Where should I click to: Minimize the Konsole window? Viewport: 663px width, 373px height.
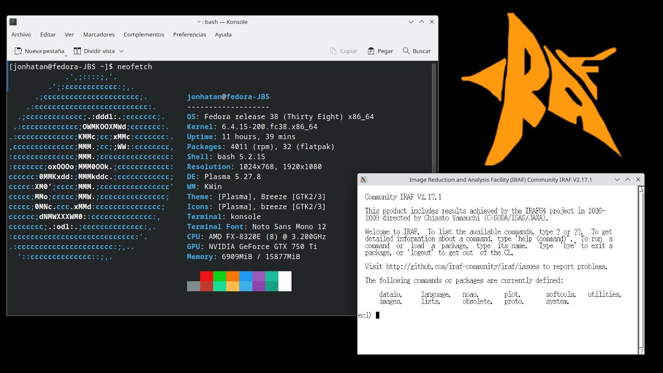coord(411,22)
